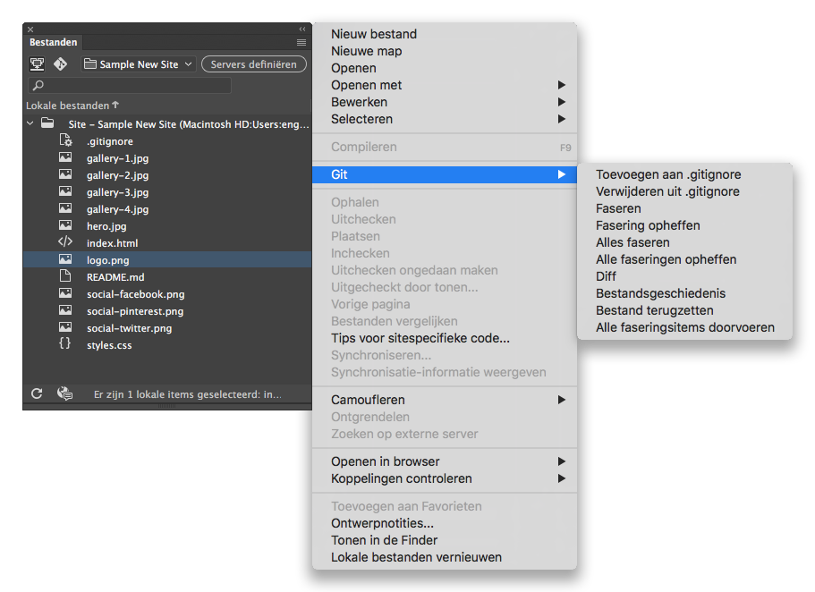Click the FTP server view icon
The image size is (815, 592).
tap(38, 64)
